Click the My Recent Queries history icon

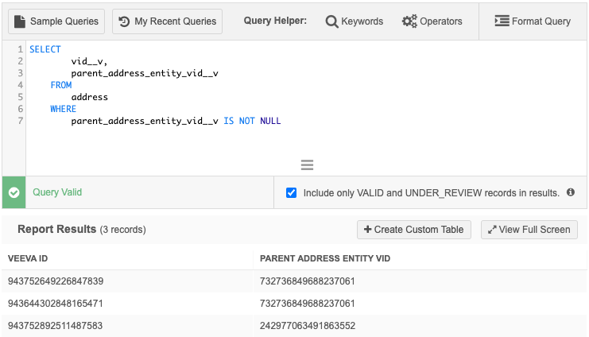125,21
